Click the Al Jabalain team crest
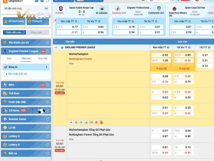 click(x=102, y=9)
